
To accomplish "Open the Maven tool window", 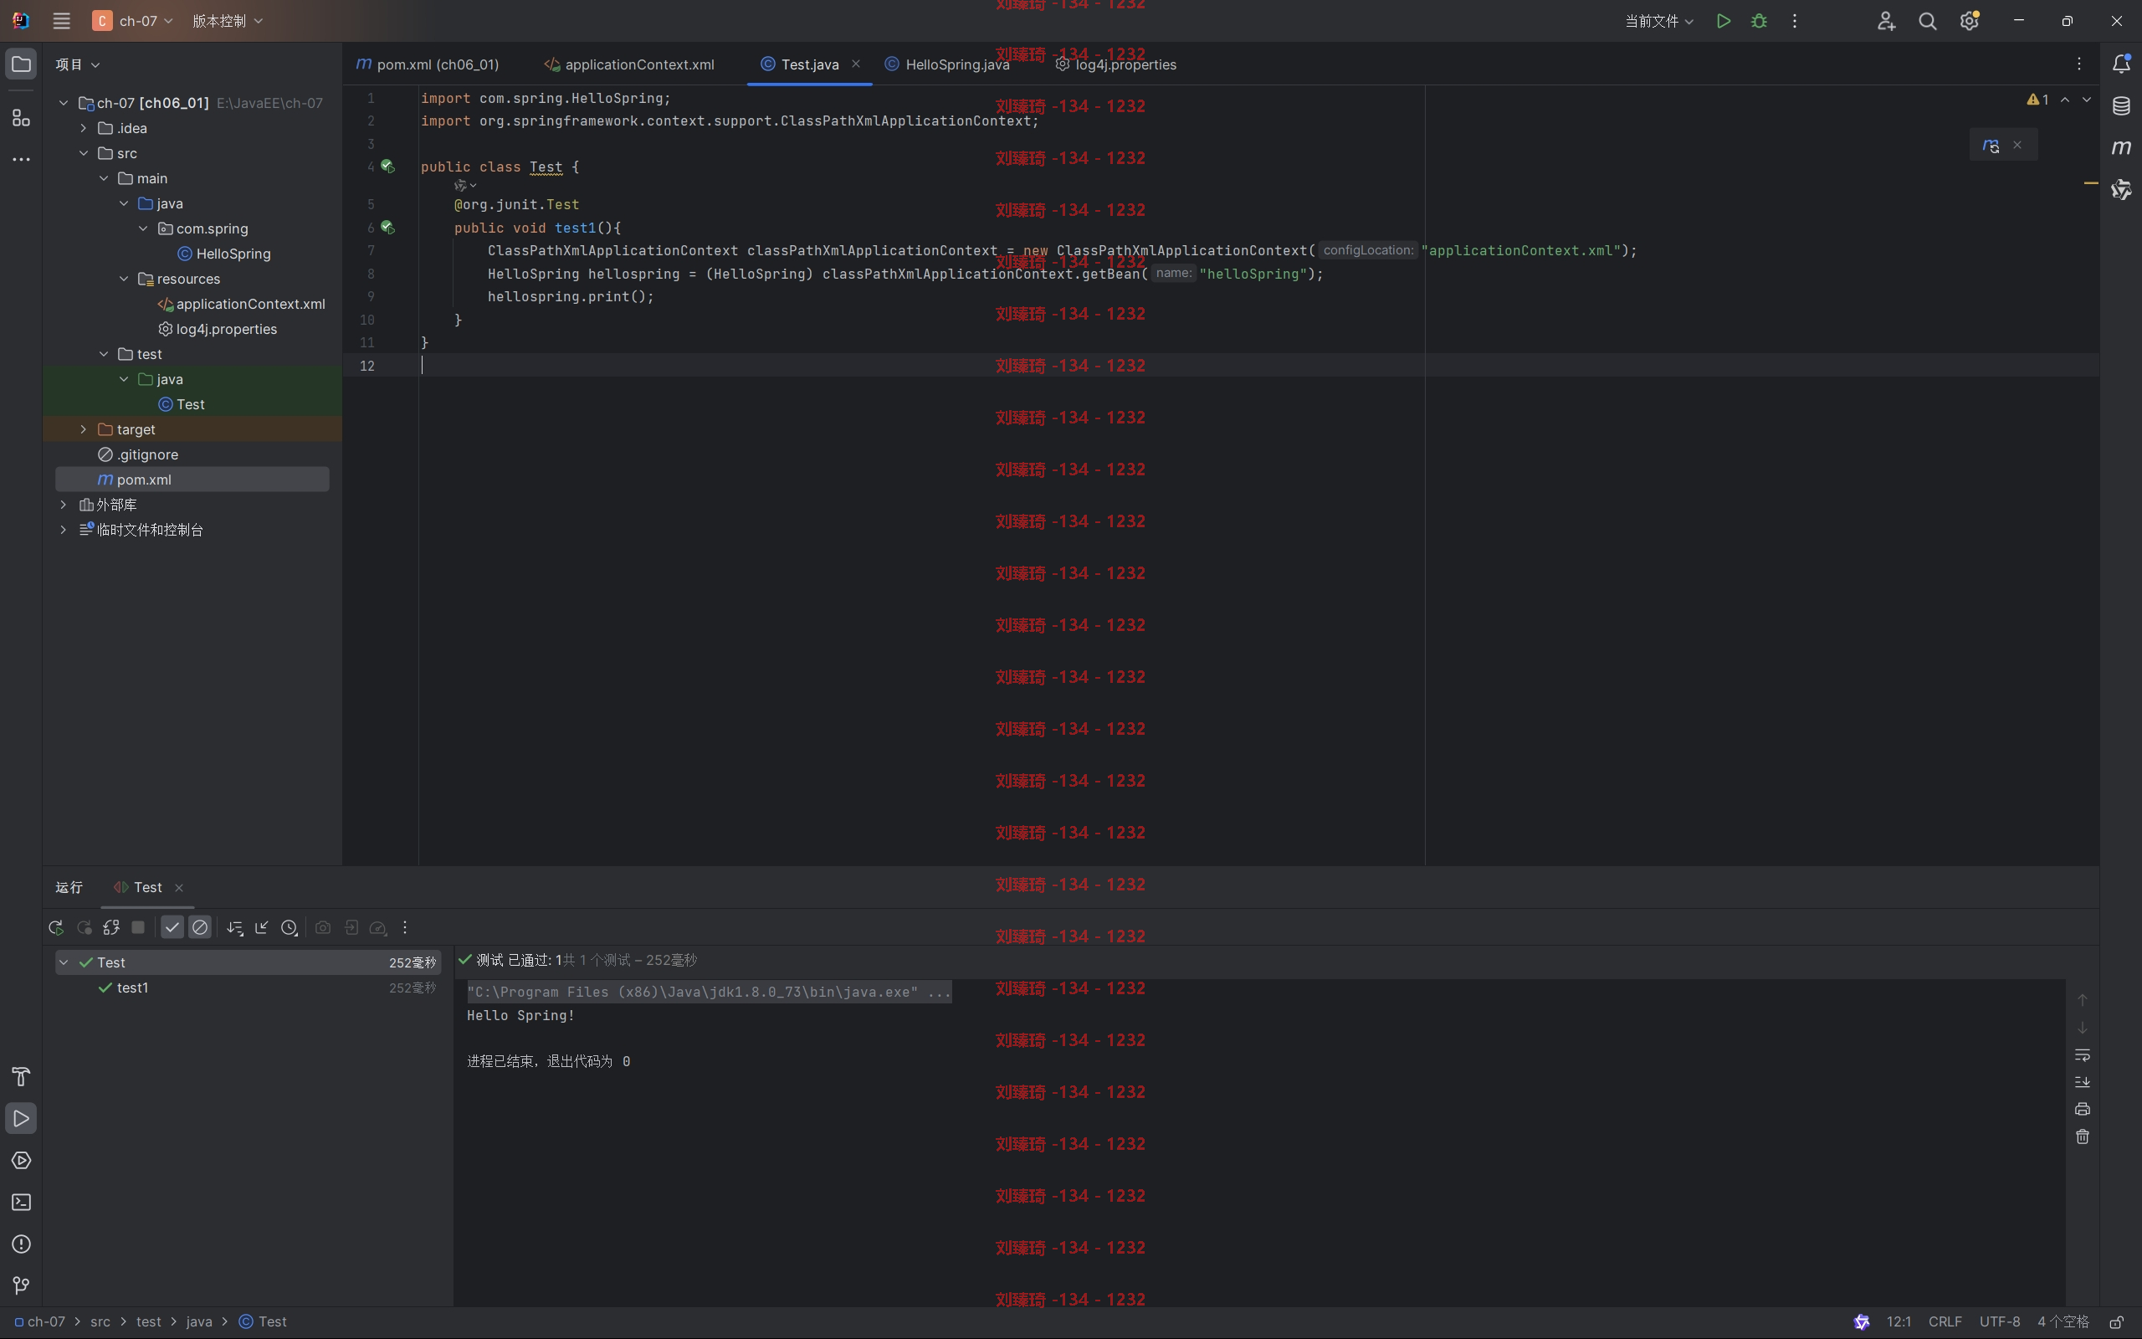I will pos(2121,147).
